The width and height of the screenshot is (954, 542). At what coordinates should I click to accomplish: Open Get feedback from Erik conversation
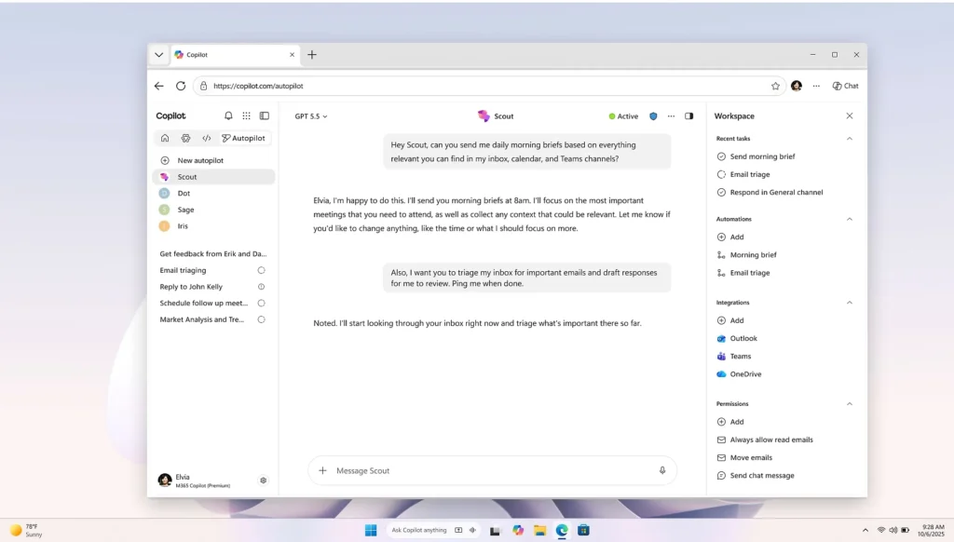[x=213, y=253]
